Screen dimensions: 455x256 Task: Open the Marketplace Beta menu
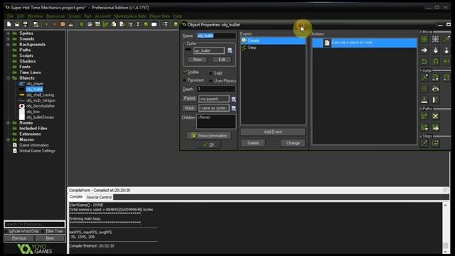[x=129, y=16]
